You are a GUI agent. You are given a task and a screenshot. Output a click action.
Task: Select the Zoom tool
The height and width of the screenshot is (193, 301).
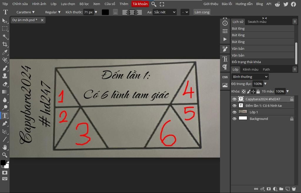[5, 155]
